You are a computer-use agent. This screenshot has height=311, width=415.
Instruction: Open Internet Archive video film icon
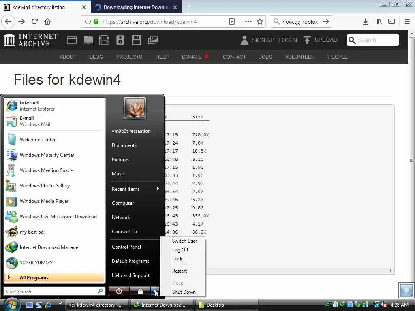click(x=104, y=40)
